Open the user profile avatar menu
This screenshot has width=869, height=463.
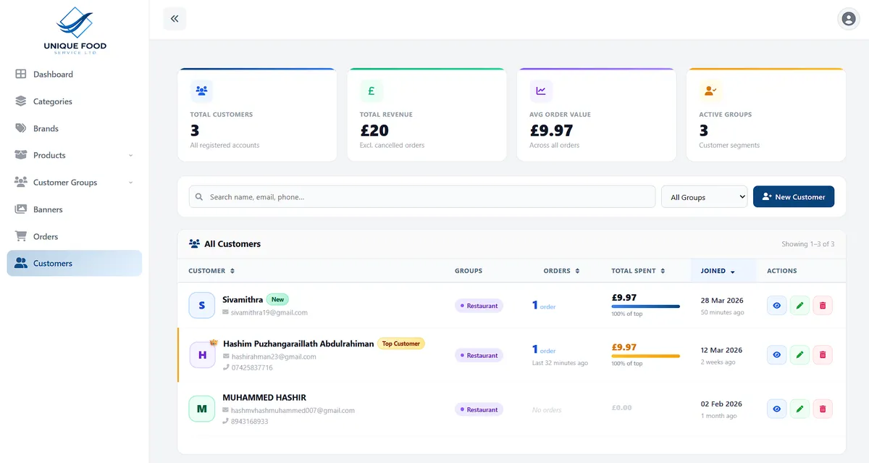pyautogui.click(x=848, y=19)
